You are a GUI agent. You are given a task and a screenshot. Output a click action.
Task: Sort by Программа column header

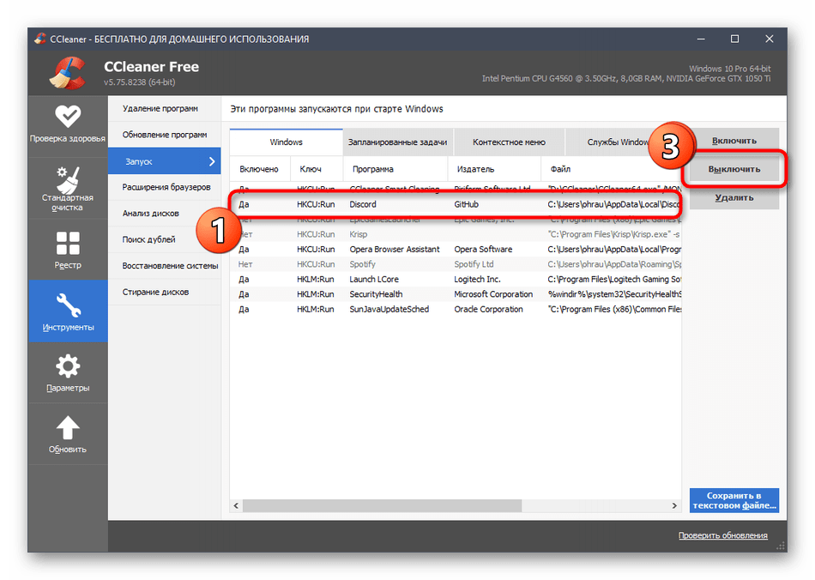click(x=395, y=169)
